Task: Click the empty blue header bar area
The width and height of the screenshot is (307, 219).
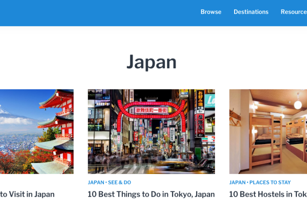Action: point(88,12)
